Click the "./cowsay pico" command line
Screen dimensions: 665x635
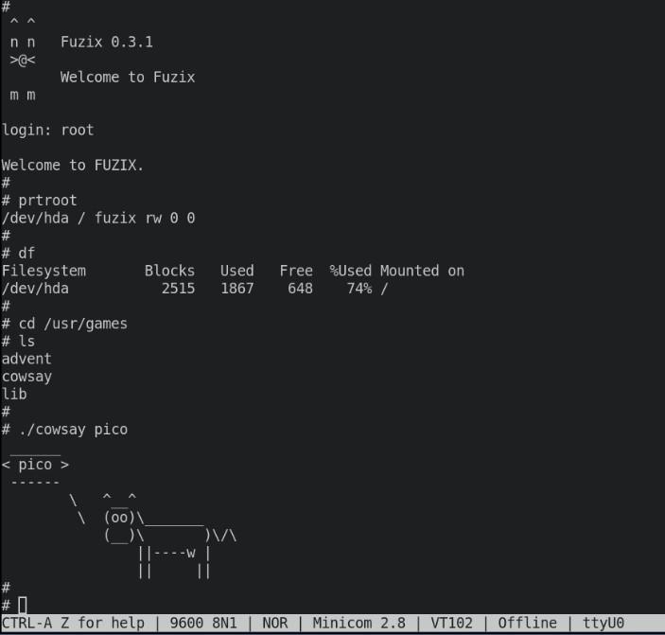click(x=72, y=430)
